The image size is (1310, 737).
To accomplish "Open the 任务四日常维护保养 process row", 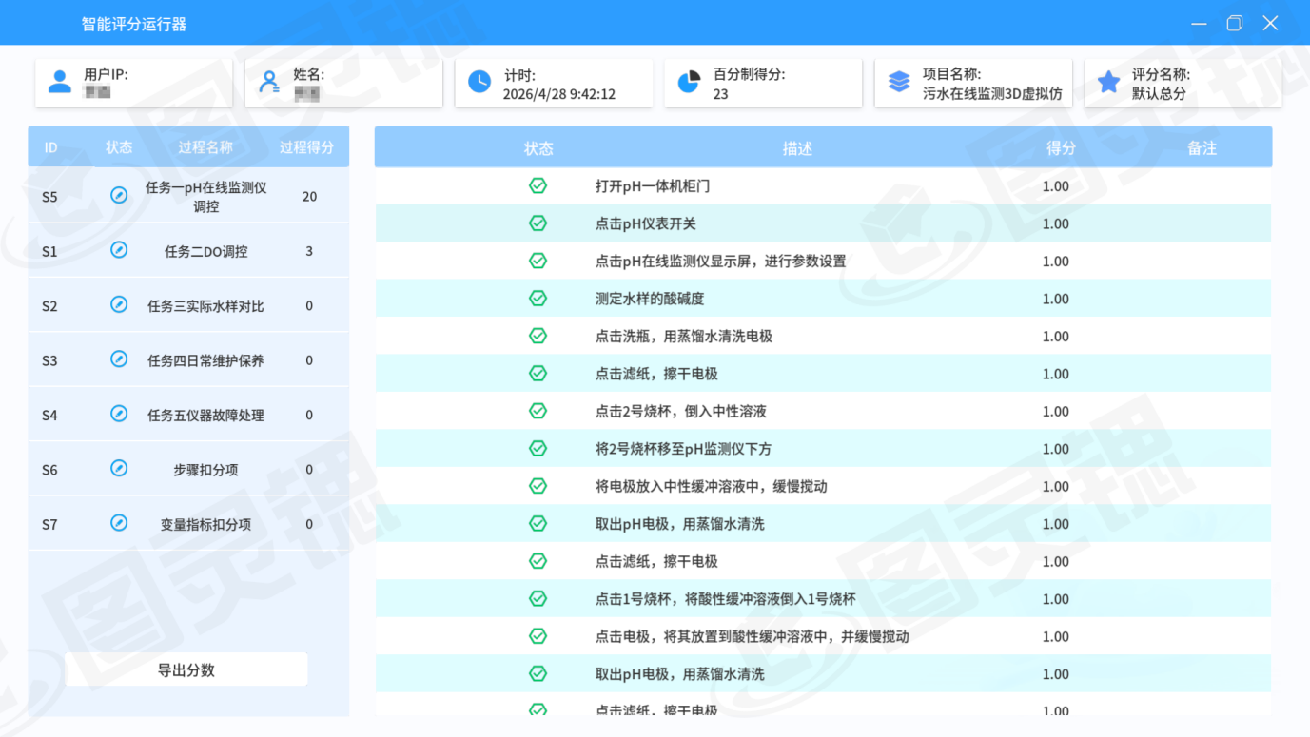I will coord(205,360).
